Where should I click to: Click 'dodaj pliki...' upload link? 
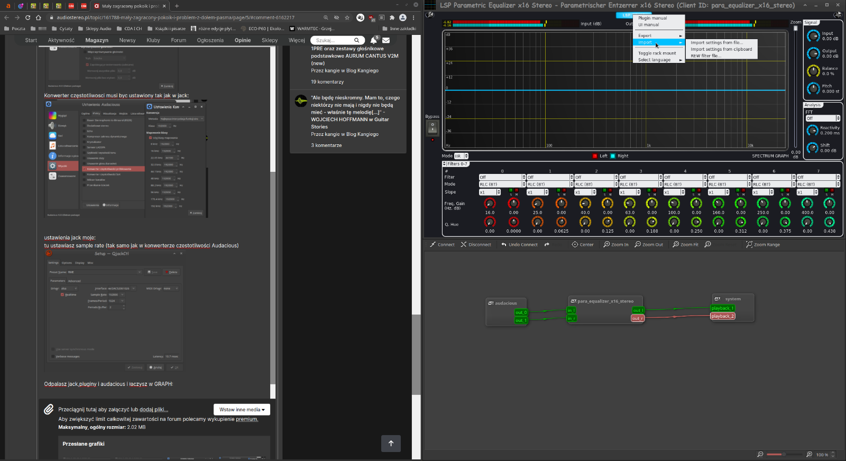click(154, 409)
